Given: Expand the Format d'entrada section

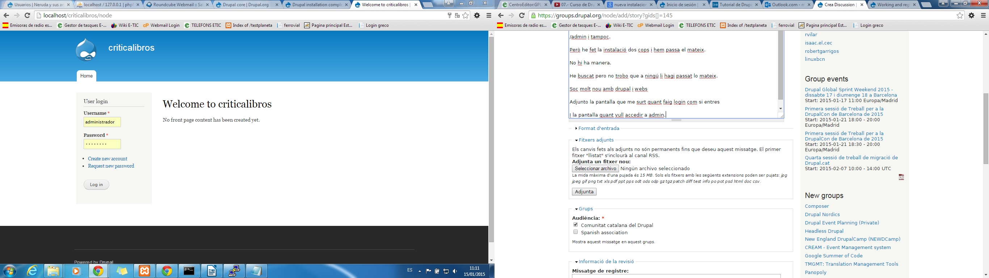Looking at the screenshot, I should (x=598, y=128).
